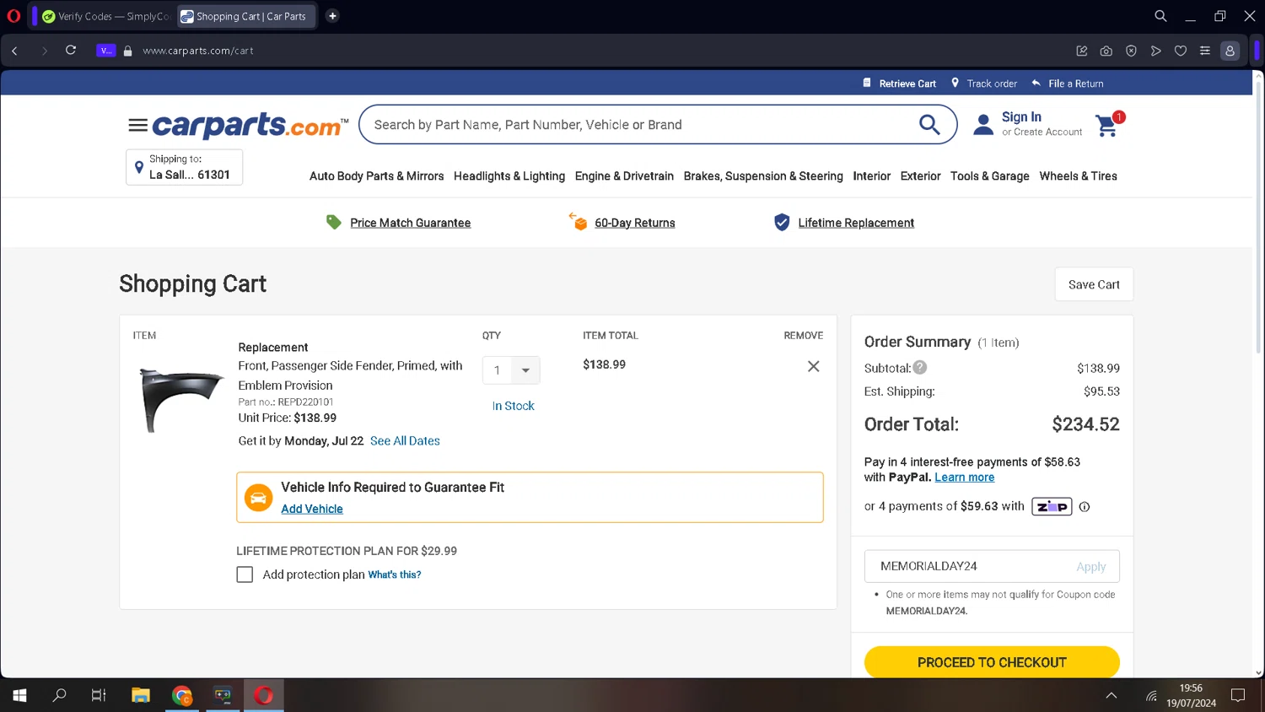1265x712 pixels.
Task: Go back to previous page
Action: tap(14, 51)
